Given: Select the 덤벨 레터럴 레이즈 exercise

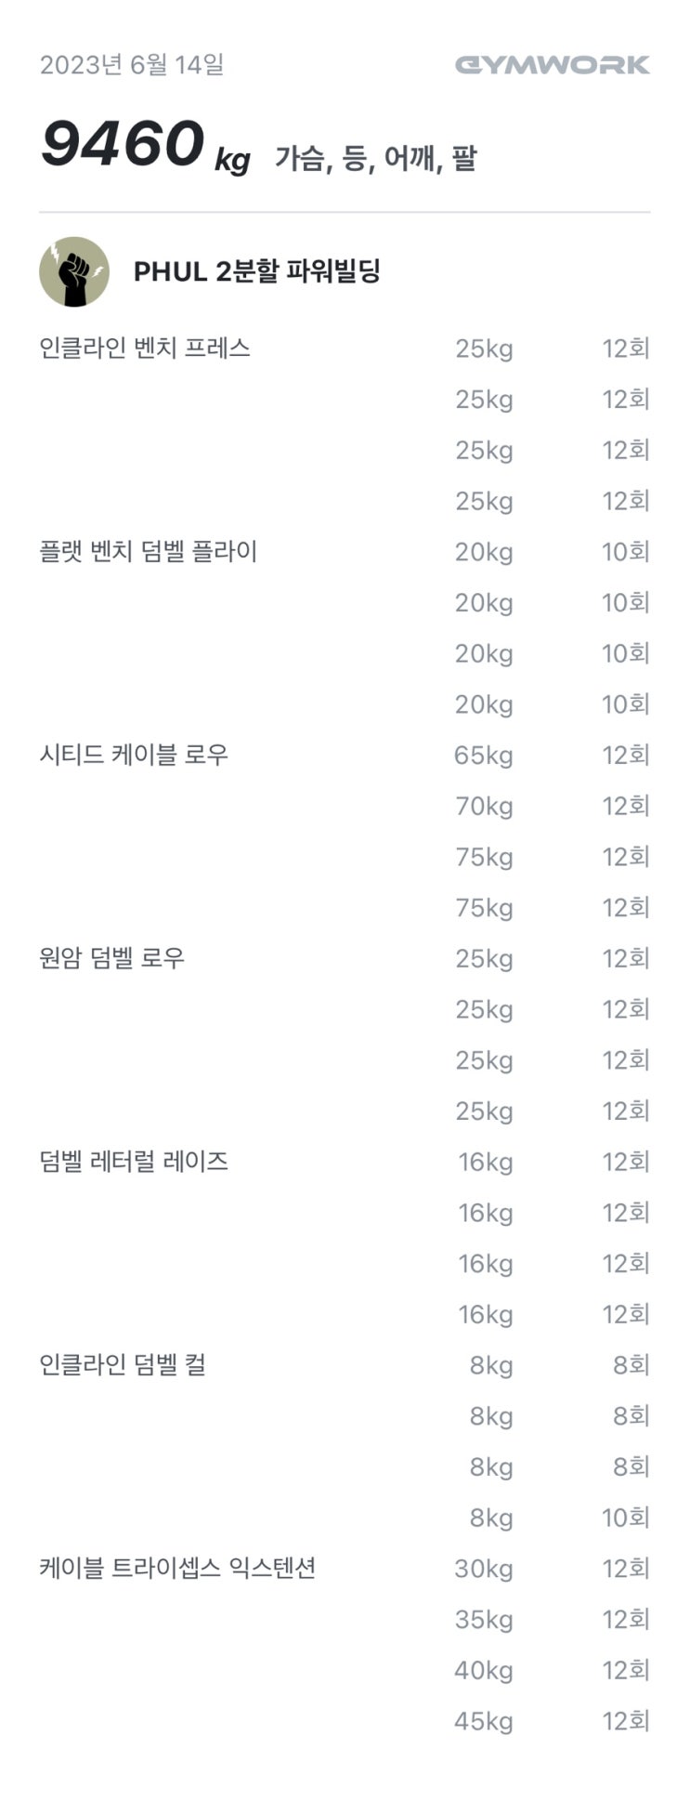Looking at the screenshot, I should [134, 1162].
